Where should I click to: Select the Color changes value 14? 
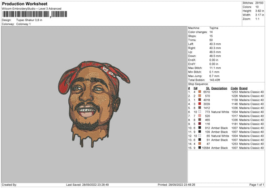(x=211, y=32)
